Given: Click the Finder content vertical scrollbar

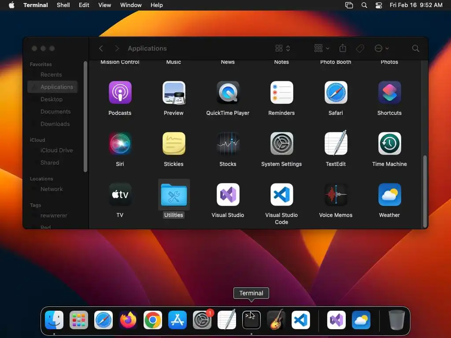Looking at the screenshot, I should [425, 191].
